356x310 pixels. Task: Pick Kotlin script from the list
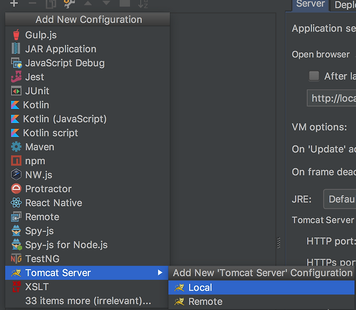click(x=88, y=133)
